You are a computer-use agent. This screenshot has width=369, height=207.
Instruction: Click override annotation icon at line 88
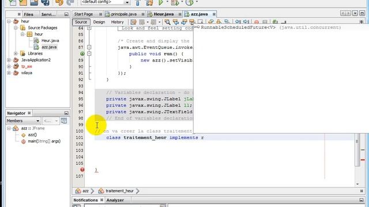point(82,53)
